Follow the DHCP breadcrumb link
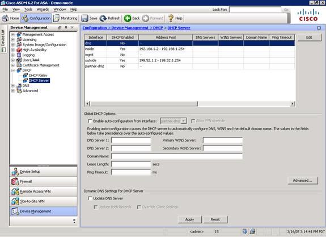The width and height of the screenshot is (326, 237). point(158,28)
